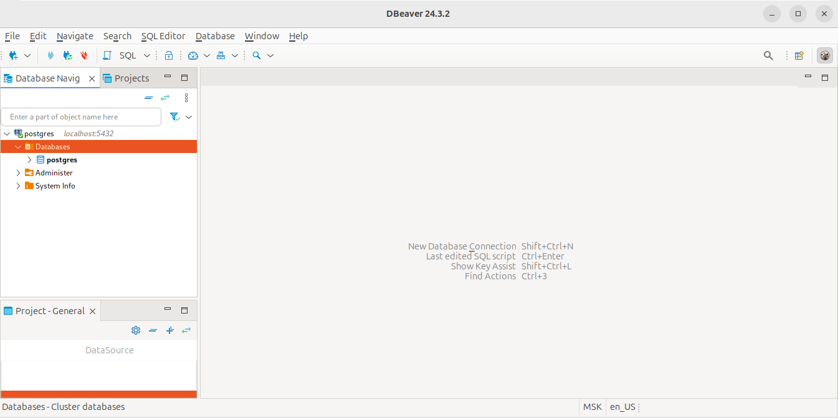Click the Invalidate/Reconnect plug icon
838x418 pixels.
67,55
